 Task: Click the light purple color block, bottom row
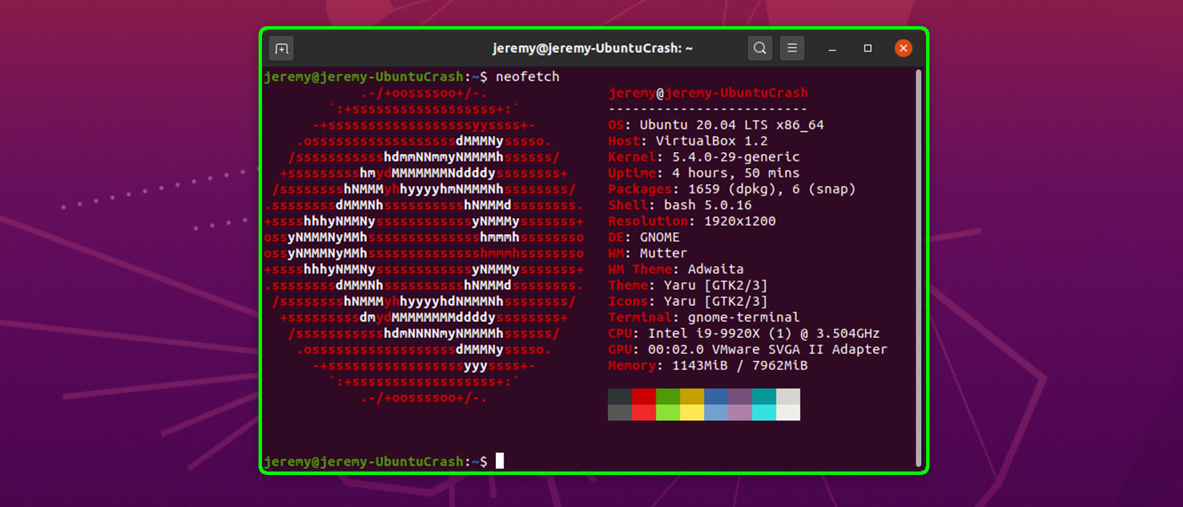740,412
